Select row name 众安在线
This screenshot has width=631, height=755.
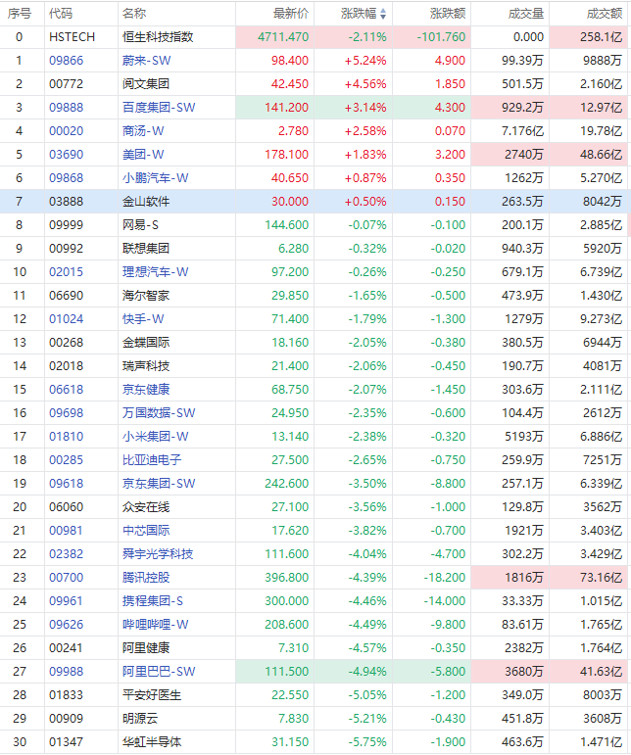pos(146,507)
